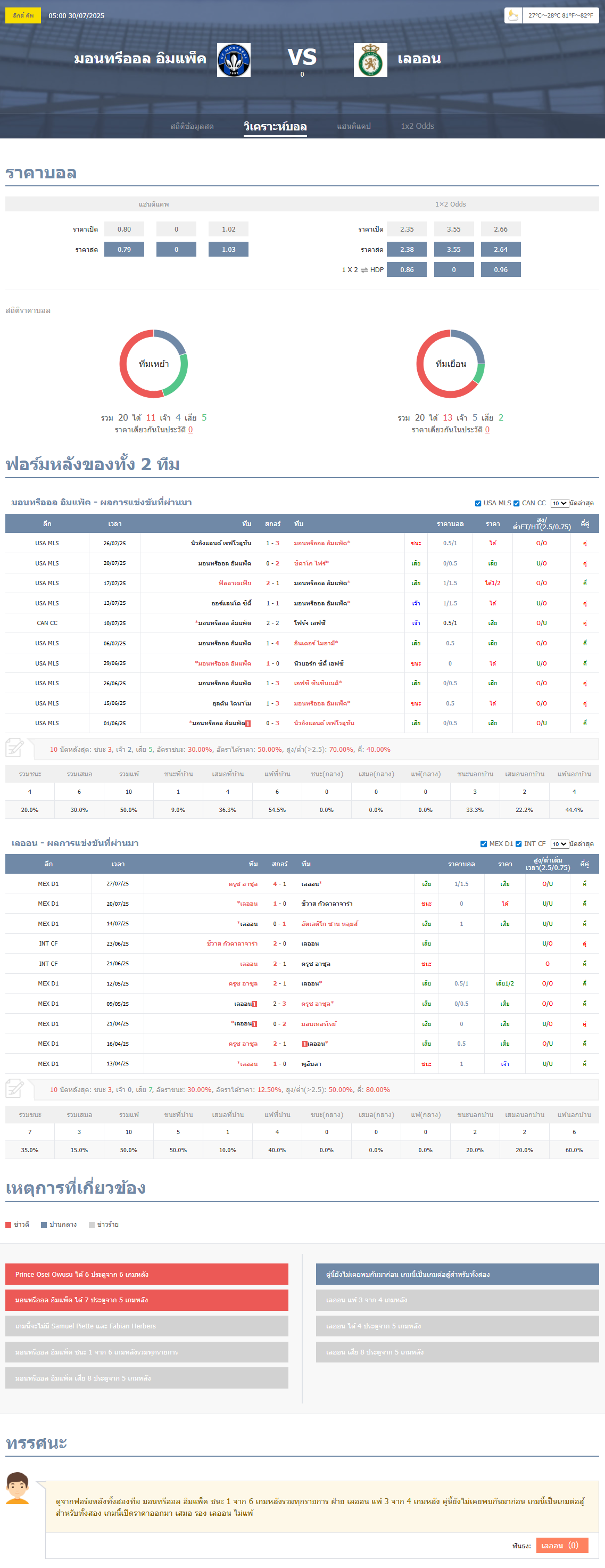The image size is (605, 1568).
Task: Click the home team's same-price history link
Action: point(190,430)
